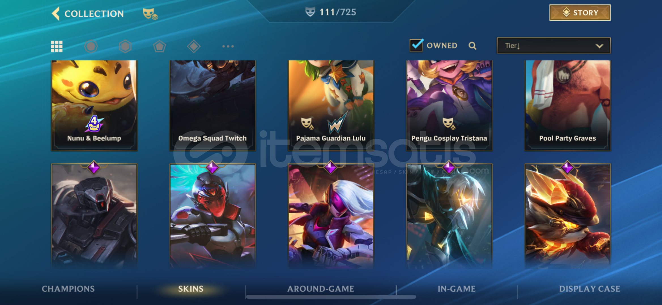Open the skin mask coins icon

[150, 14]
